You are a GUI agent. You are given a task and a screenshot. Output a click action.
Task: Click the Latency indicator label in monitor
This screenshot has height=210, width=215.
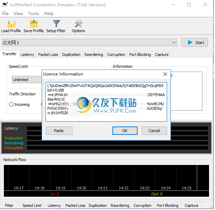click(x=11, y=128)
